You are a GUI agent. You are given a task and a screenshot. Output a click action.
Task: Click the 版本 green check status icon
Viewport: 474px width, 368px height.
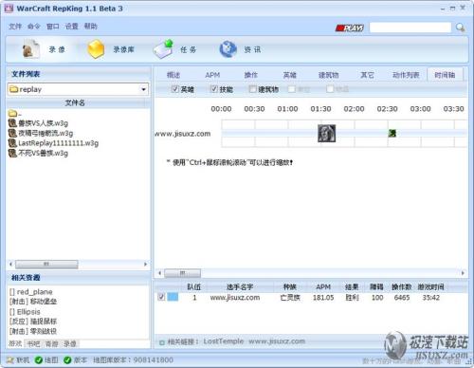click(67, 360)
